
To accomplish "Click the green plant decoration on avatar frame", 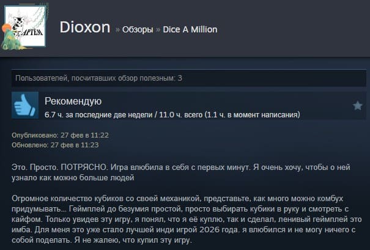I will (x=9, y=38).
